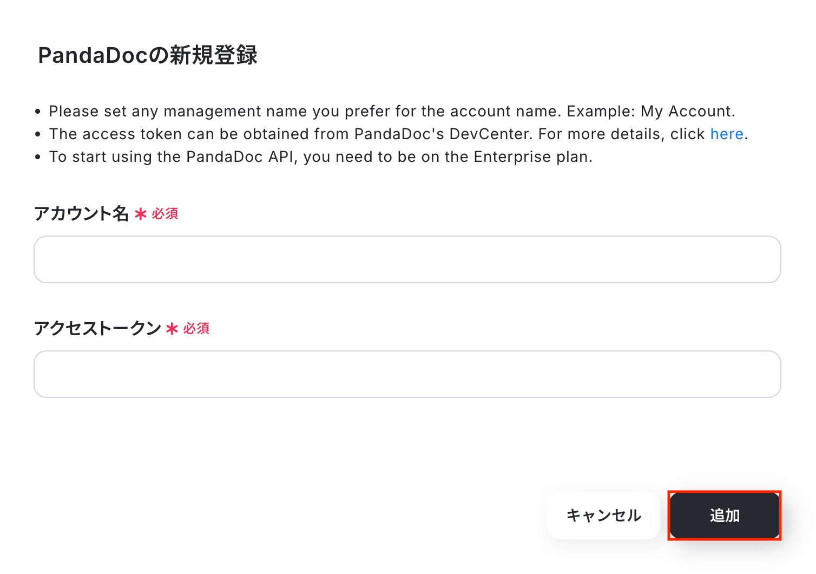
Task: Click the red asterisk beside アクセストークン
Action: coord(172,329)
